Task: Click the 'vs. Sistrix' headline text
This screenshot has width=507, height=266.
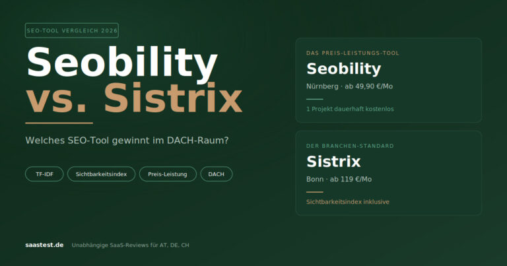Action: pyautogui.click(x=134, y=98)
